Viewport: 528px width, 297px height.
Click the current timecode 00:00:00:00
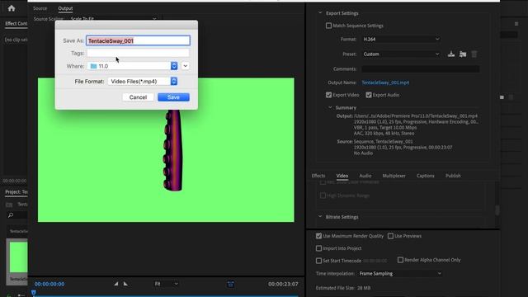pyautogui.click(x=49, y=284)
